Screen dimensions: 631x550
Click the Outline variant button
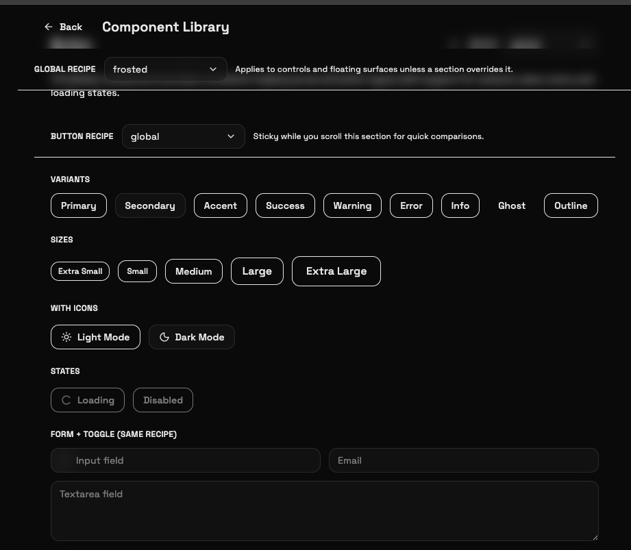pyautogui.click(x=571, y=205)
